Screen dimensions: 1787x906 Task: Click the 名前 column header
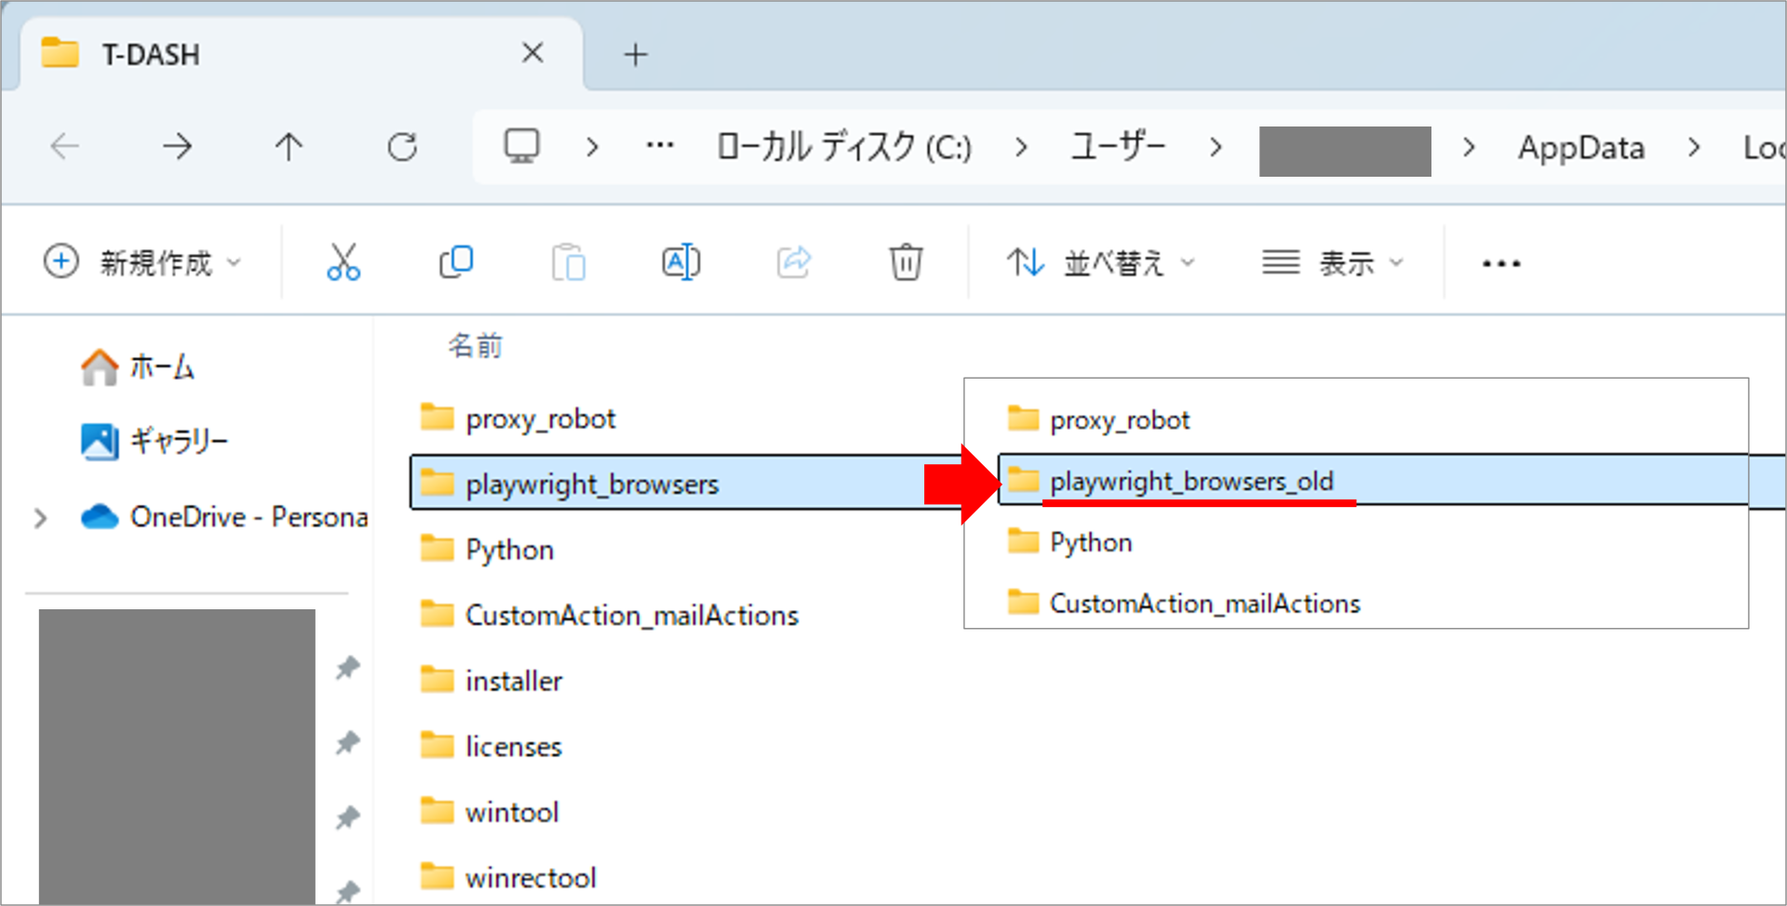(x=475, y=346)
